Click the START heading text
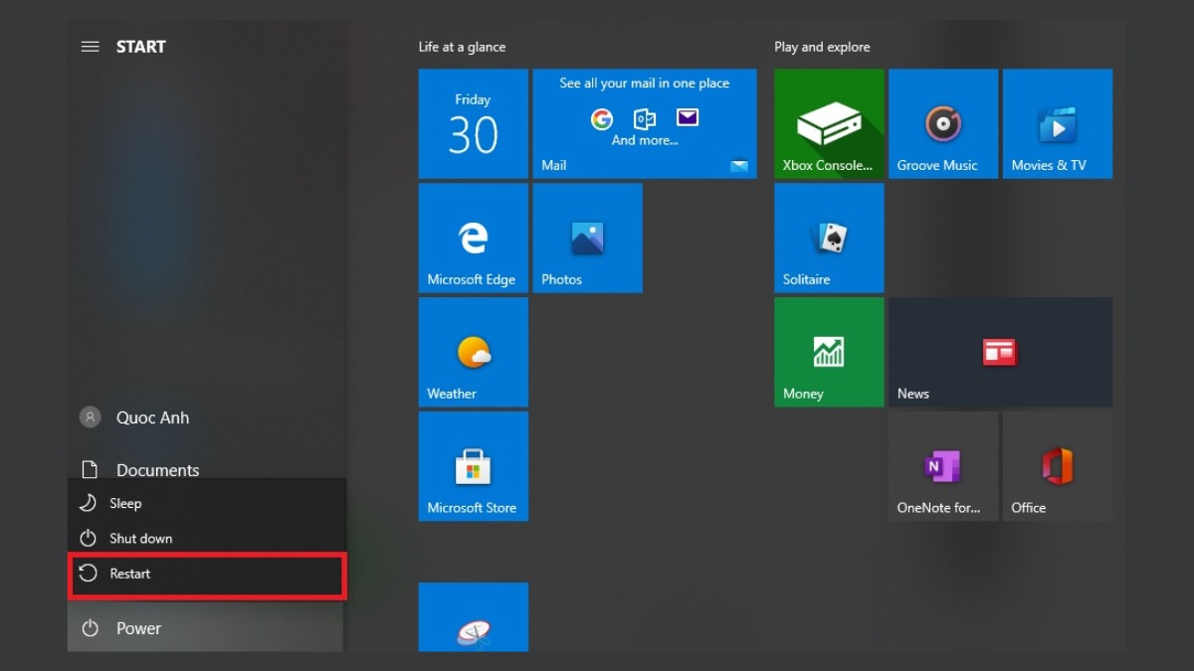This screenshot has height=671, width=1194. 141,47
